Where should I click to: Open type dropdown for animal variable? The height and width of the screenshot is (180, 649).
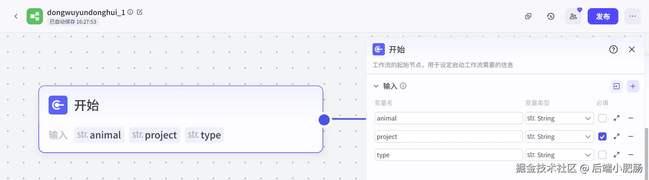point(559,118)
